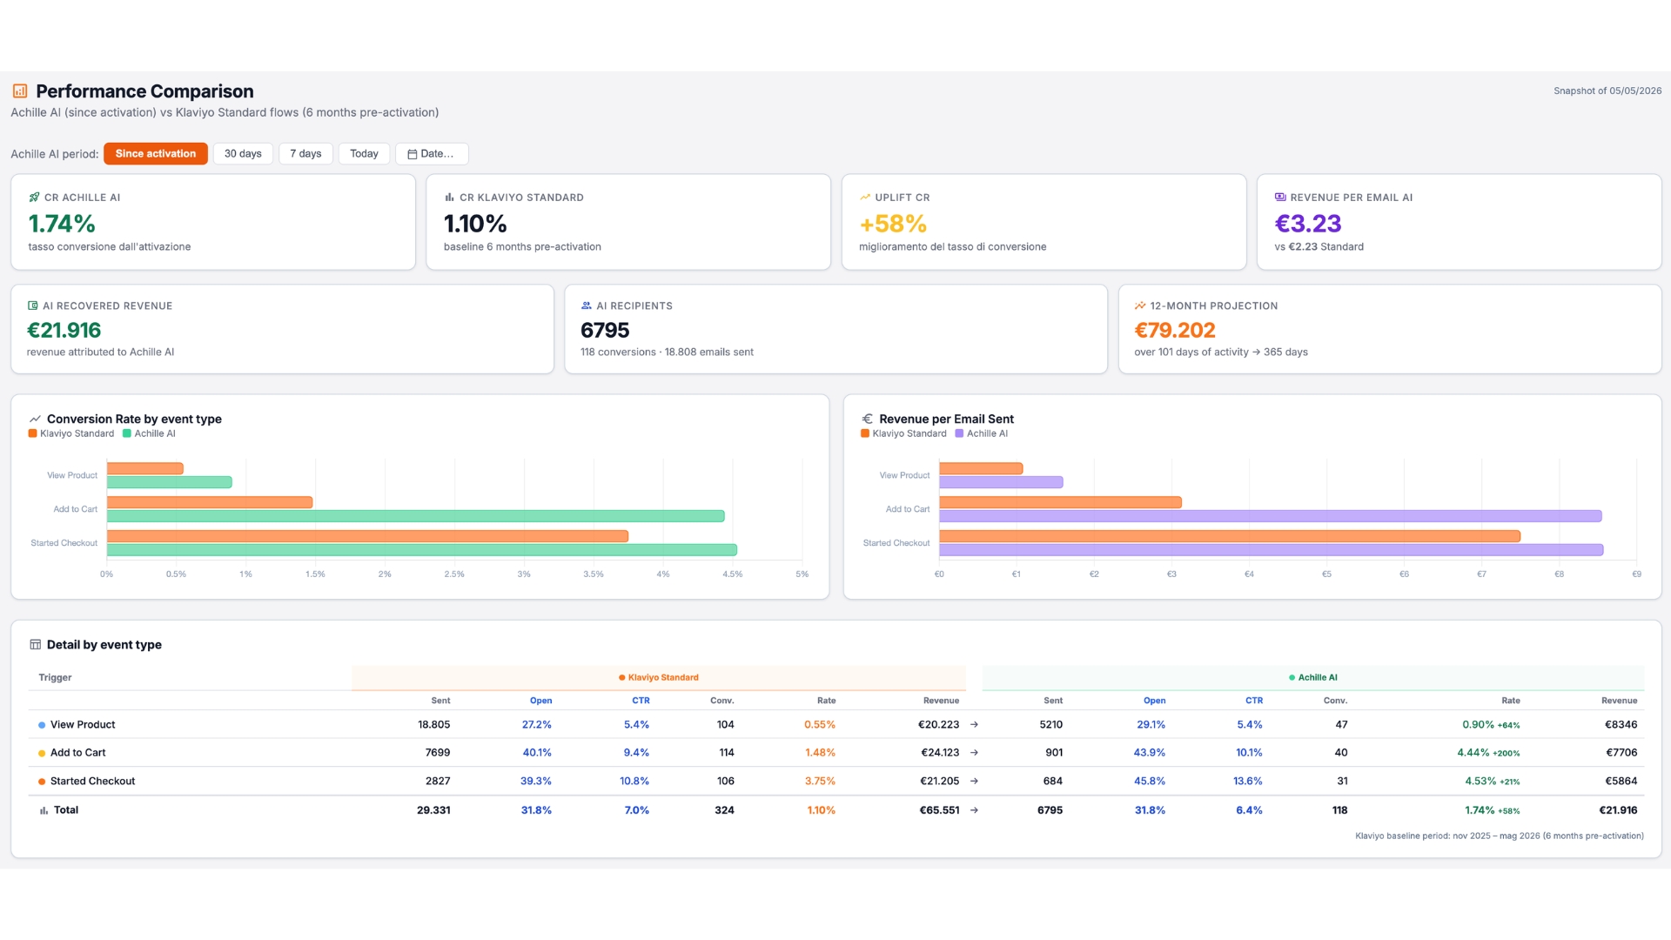Click the 18.805 sent cell
The image size is (1671, 940).
coord(434,725)
